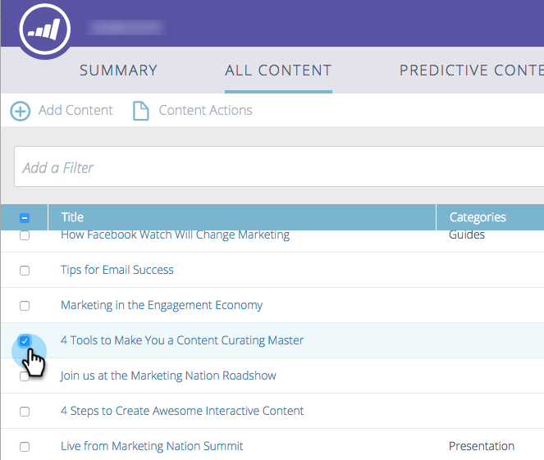
Task: Click the Add Content plus icon
Action: click(x=21, y=112)
